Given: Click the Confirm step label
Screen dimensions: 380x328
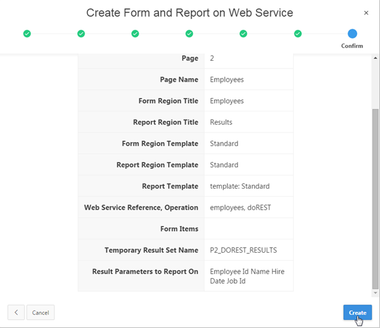Looking at the screenshot, I should pos(352,46).
